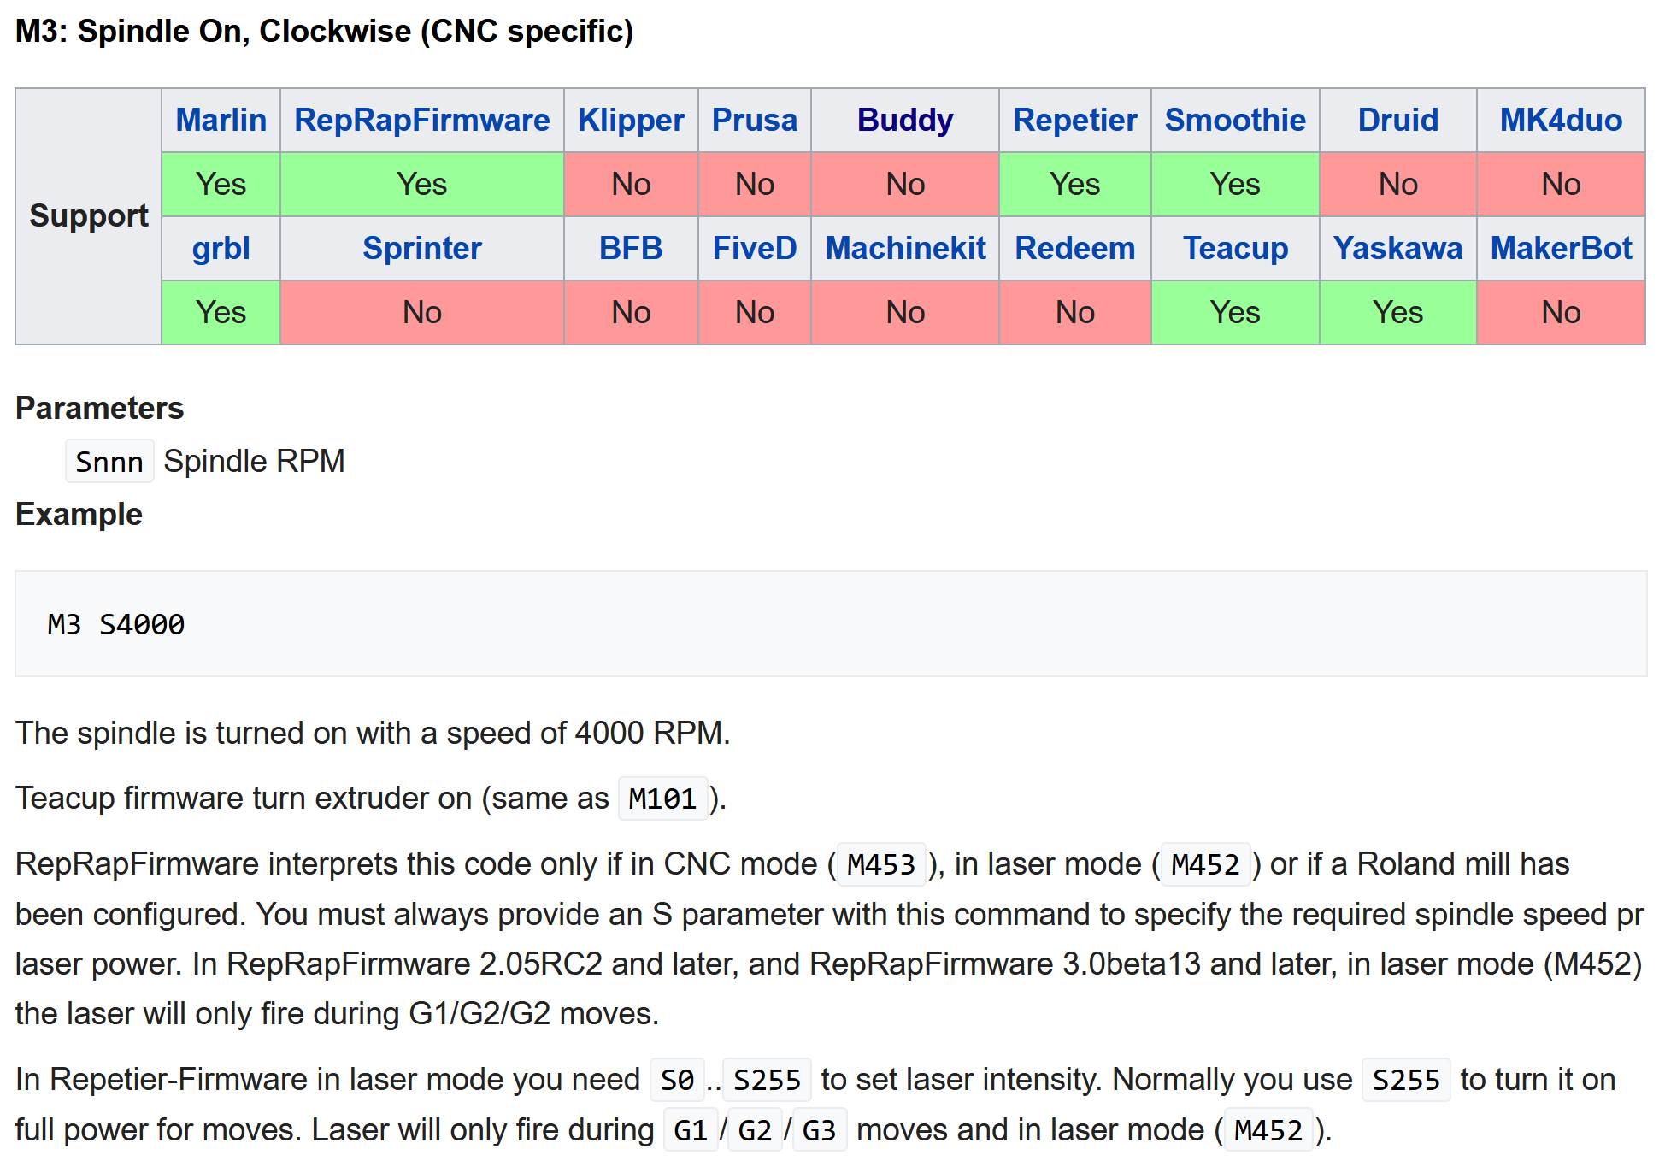
Task: Open the Redeem link
Action: [1074, 248]
